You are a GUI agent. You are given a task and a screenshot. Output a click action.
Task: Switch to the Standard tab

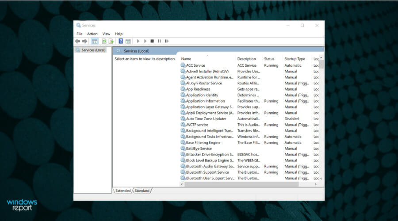coord(142,191)
